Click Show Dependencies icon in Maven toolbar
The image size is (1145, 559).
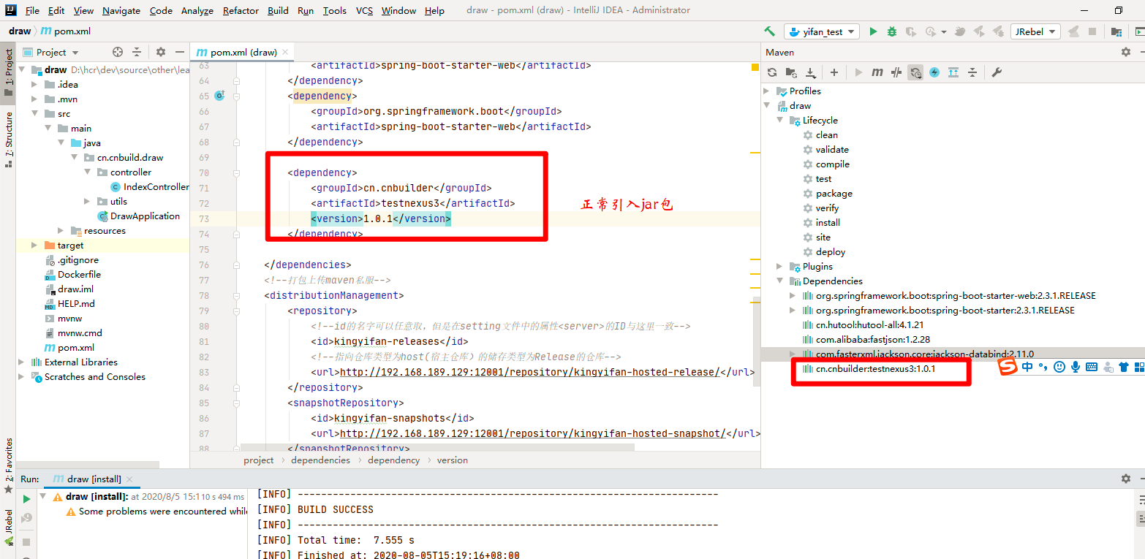[x=953, y=72]
